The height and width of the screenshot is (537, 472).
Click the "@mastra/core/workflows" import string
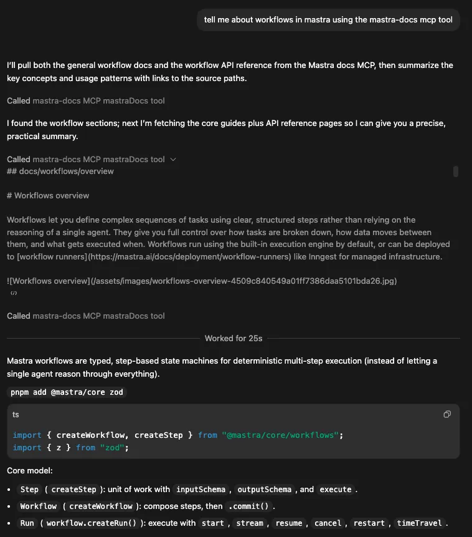[280, 435]
